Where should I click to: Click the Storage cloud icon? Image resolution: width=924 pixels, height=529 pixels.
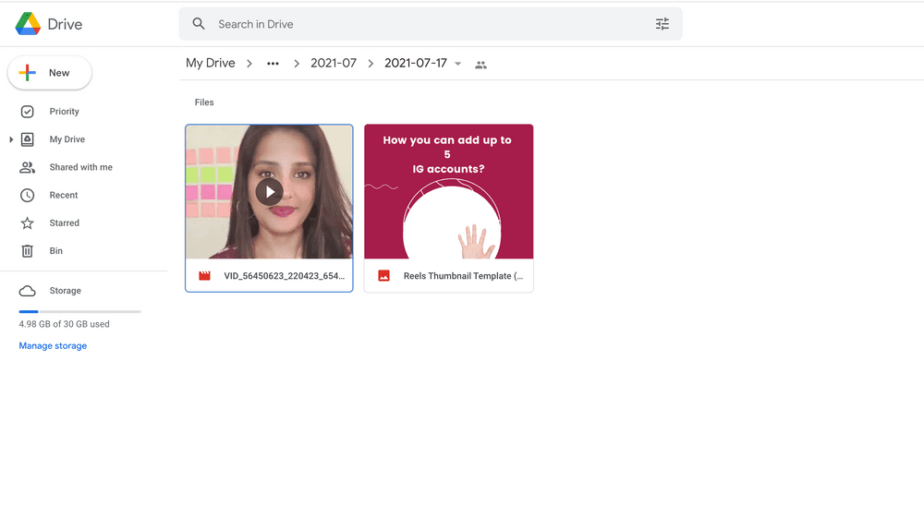(x=28, y=291)
